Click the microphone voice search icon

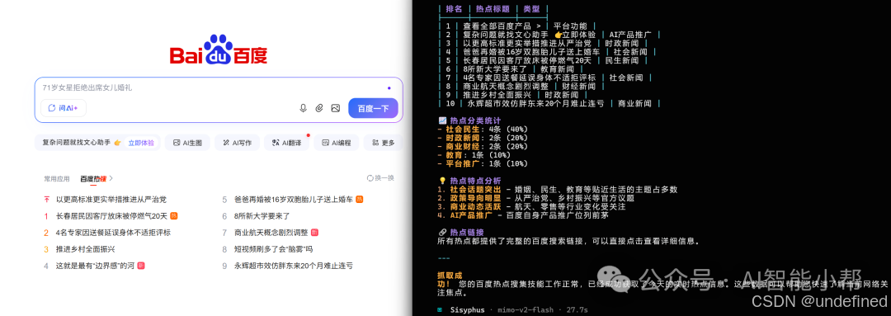pyautogui.click(x=304, y=108)
